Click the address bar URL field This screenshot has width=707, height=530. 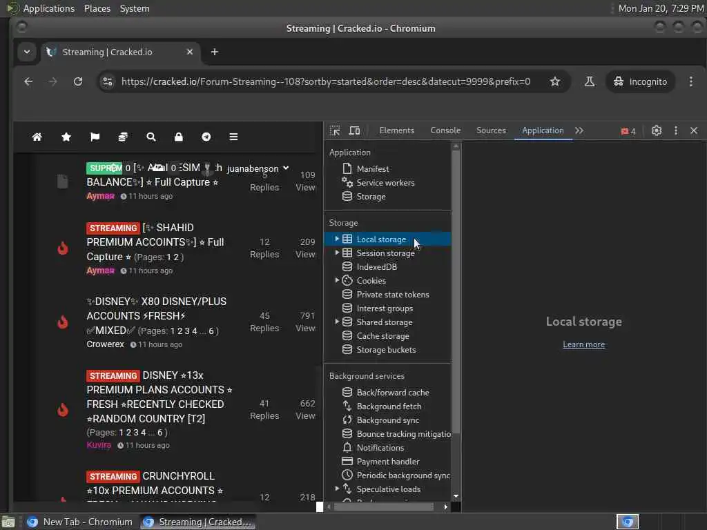click(326, 81)
